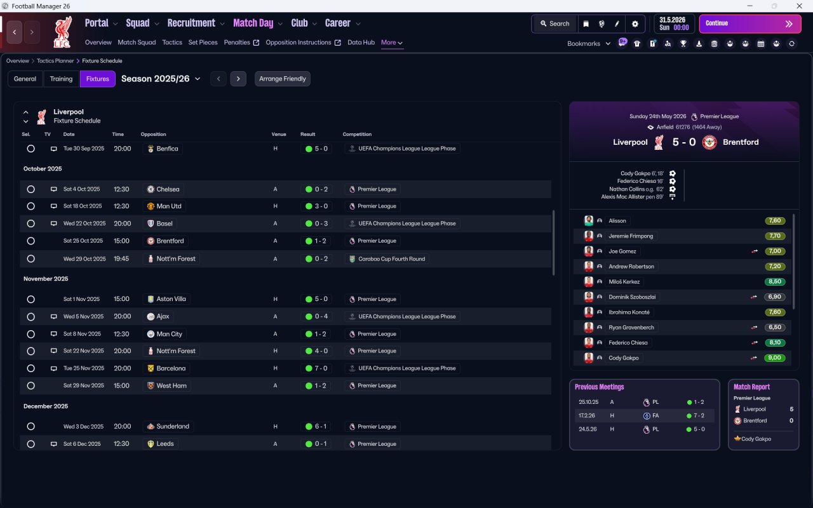Open the shirt bookmark shortcut

[x=637, y=44]
